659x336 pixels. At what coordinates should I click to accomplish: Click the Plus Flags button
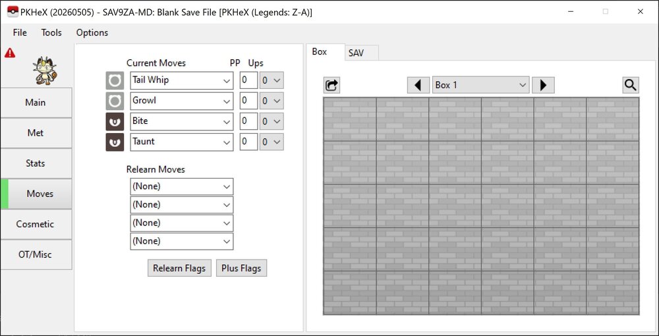click(x=241, y=268)
